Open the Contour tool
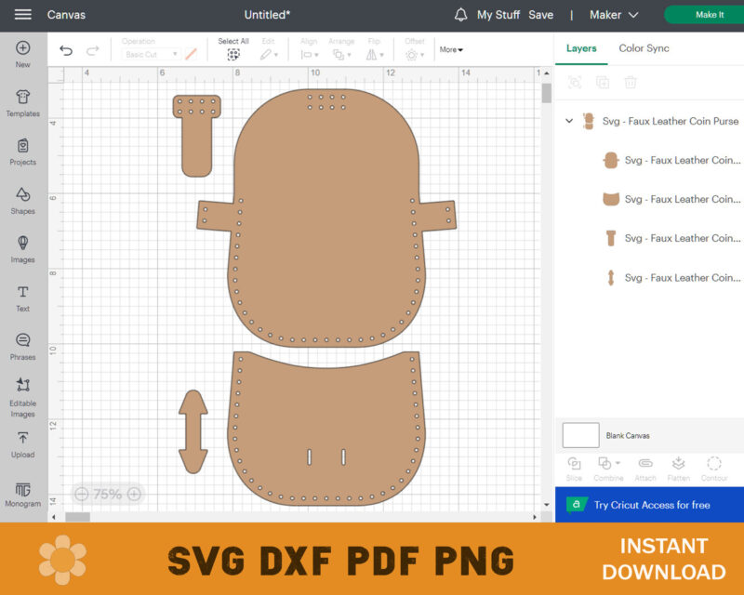 [x=714, y=465]
